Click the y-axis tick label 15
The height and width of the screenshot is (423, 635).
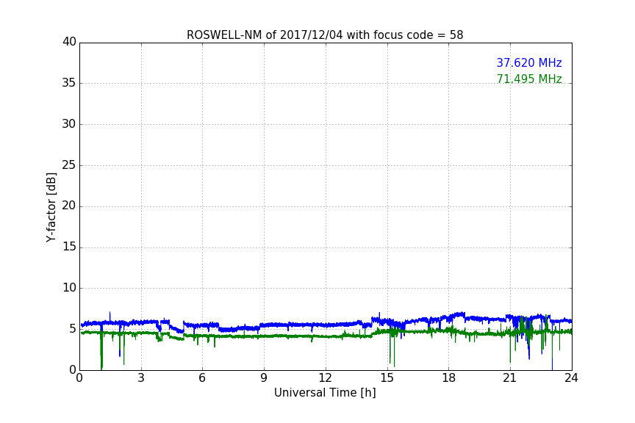click(69, 247)
